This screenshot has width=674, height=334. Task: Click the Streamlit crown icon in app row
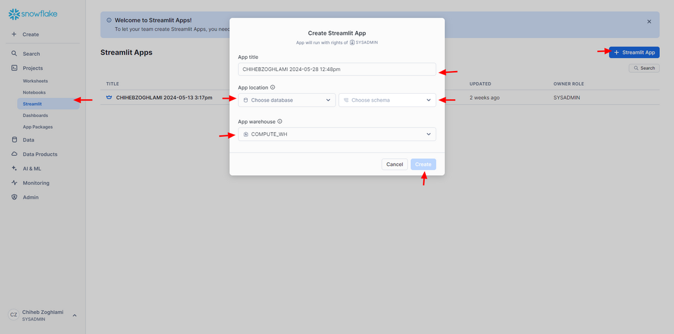[x=108, y=97]
